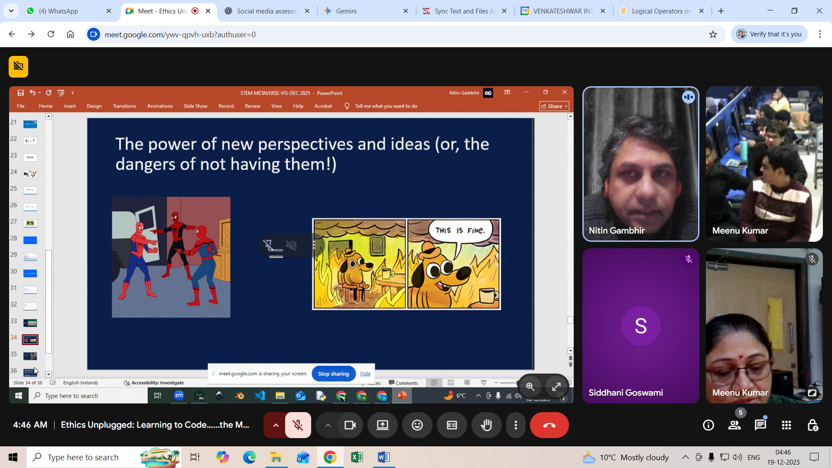This screenshot has height=468, width=832.
Task: Open the emoji reactions button
Action: click(417, 425)
